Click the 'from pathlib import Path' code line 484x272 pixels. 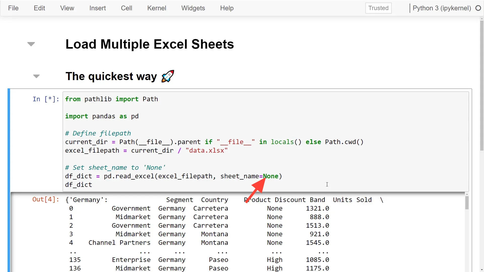111,99
